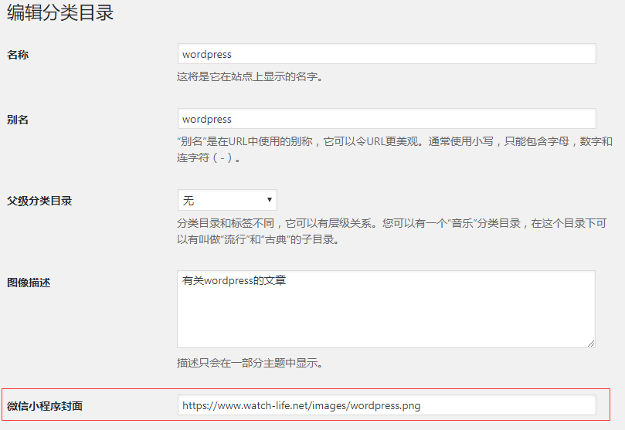Click the help text under the name field
625x430 pixels.
pyautogui.click(x=250, y=76)
